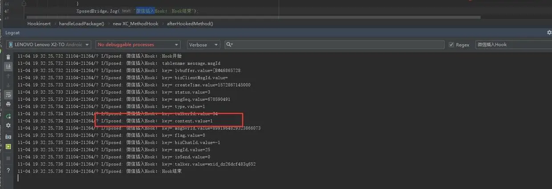Click log line 'key= content,value=1'

115,121
